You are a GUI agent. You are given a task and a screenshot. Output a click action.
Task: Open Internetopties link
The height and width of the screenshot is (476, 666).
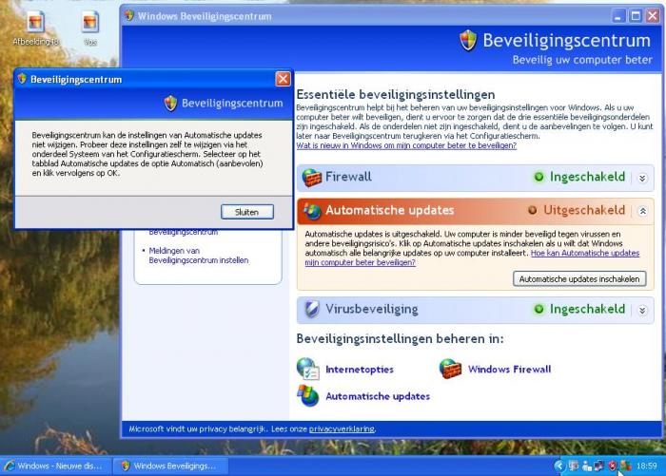[x=360, y=369]
